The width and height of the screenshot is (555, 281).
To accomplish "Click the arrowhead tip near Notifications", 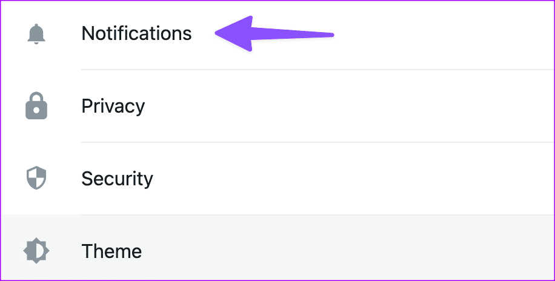I will coord(217,33).
